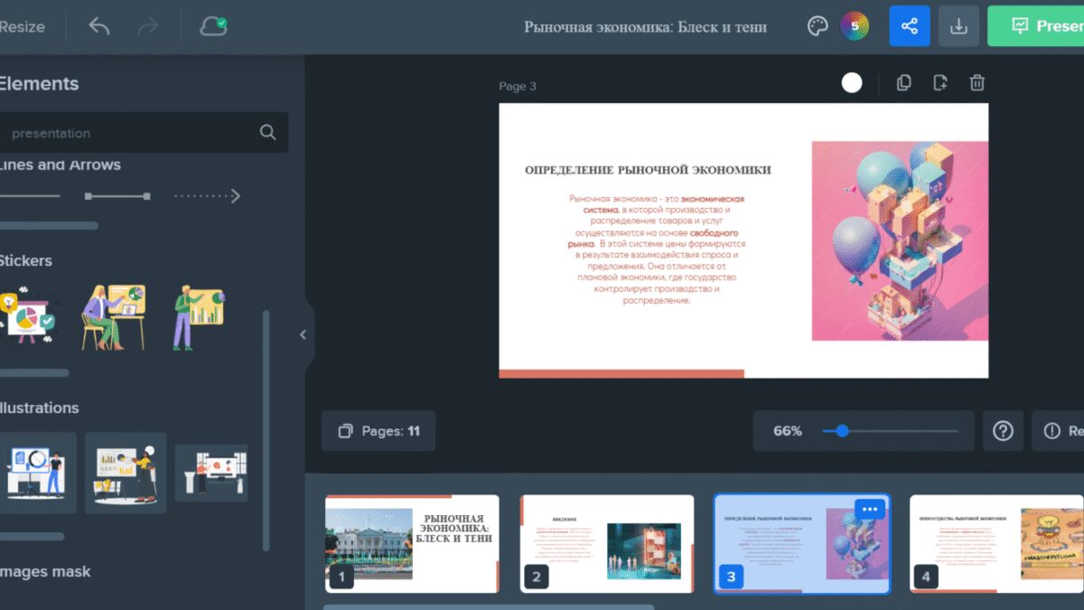Click the Stickers section heading
This screenshot has height=610, width=1084.
(25, 260)
